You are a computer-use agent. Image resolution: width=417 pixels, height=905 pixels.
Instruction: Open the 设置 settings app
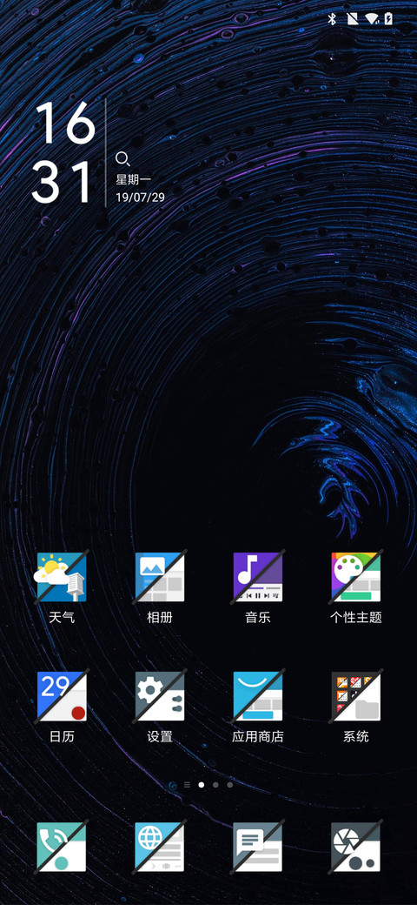pos(160,697)
